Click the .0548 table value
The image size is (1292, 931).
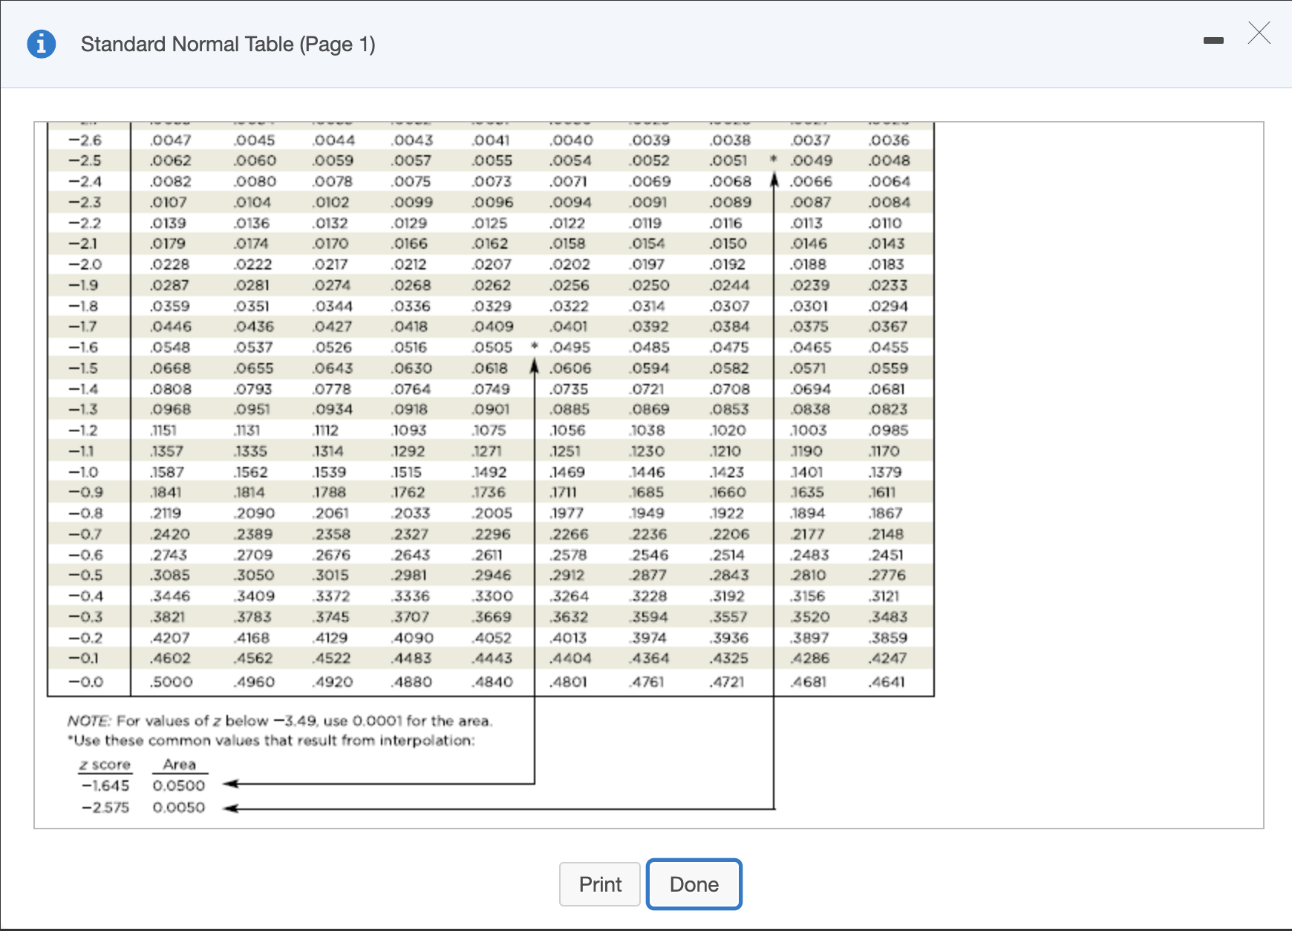170,347
